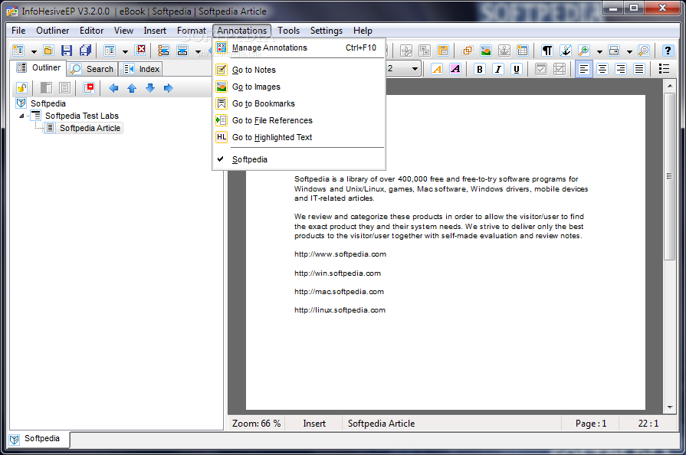Switch to the Index tab
Screen dimensions: 686x455
(x=141, y=69)
